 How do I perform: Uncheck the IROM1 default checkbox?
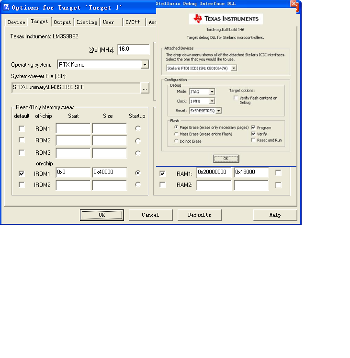coord(22,173)
